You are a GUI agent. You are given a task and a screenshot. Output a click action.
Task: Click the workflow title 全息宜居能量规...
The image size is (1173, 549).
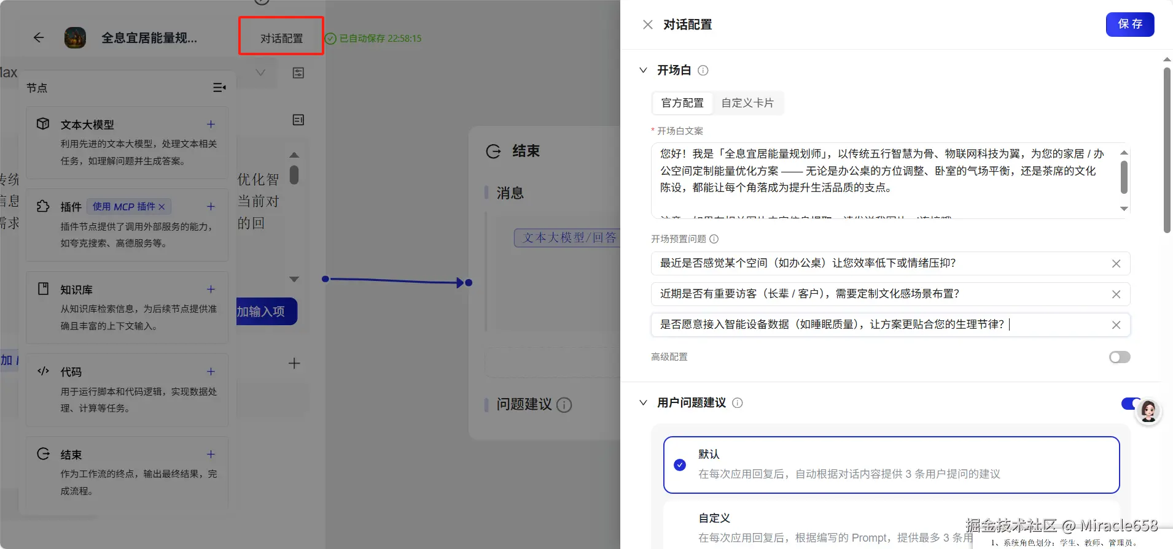[x=149, y=38]
